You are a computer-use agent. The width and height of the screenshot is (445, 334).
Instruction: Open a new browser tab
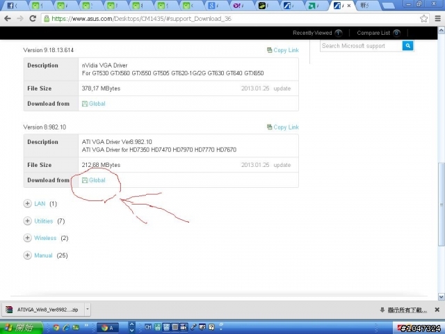(388, 6)
